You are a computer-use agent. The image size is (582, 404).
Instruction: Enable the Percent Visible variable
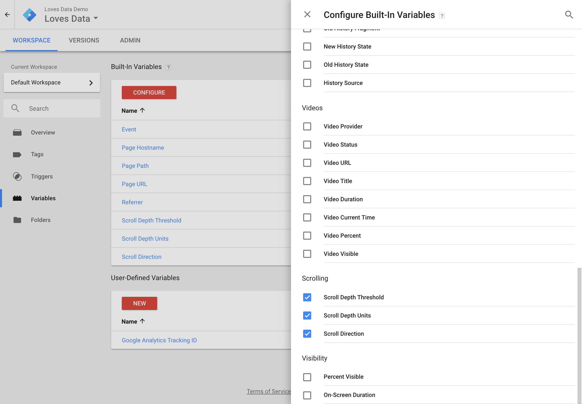point(307,377)
